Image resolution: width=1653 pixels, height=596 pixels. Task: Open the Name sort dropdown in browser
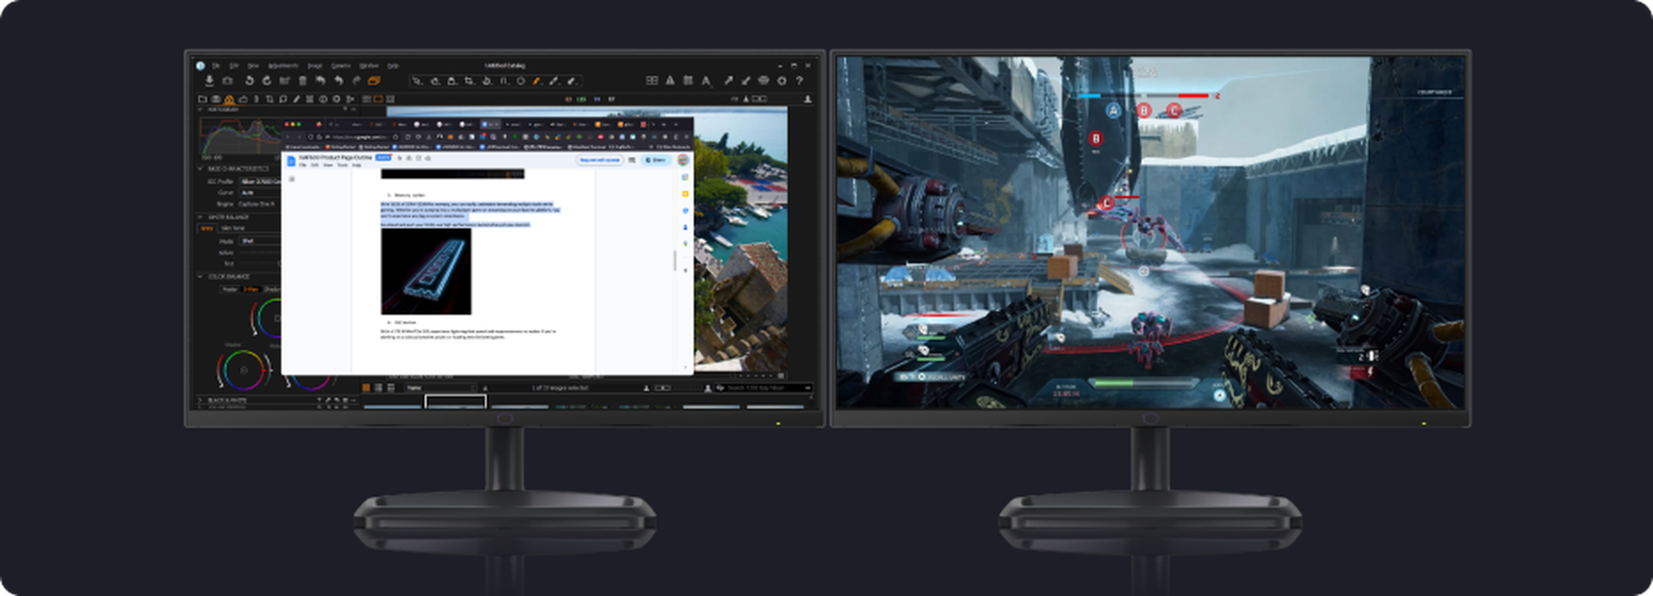tap(440, 388)
